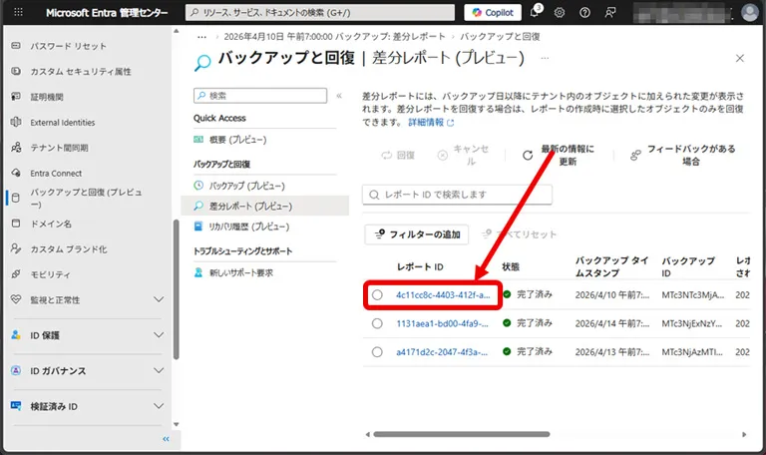766x455 pixels.
Task: Click the top resource search box
Action: 320,13
